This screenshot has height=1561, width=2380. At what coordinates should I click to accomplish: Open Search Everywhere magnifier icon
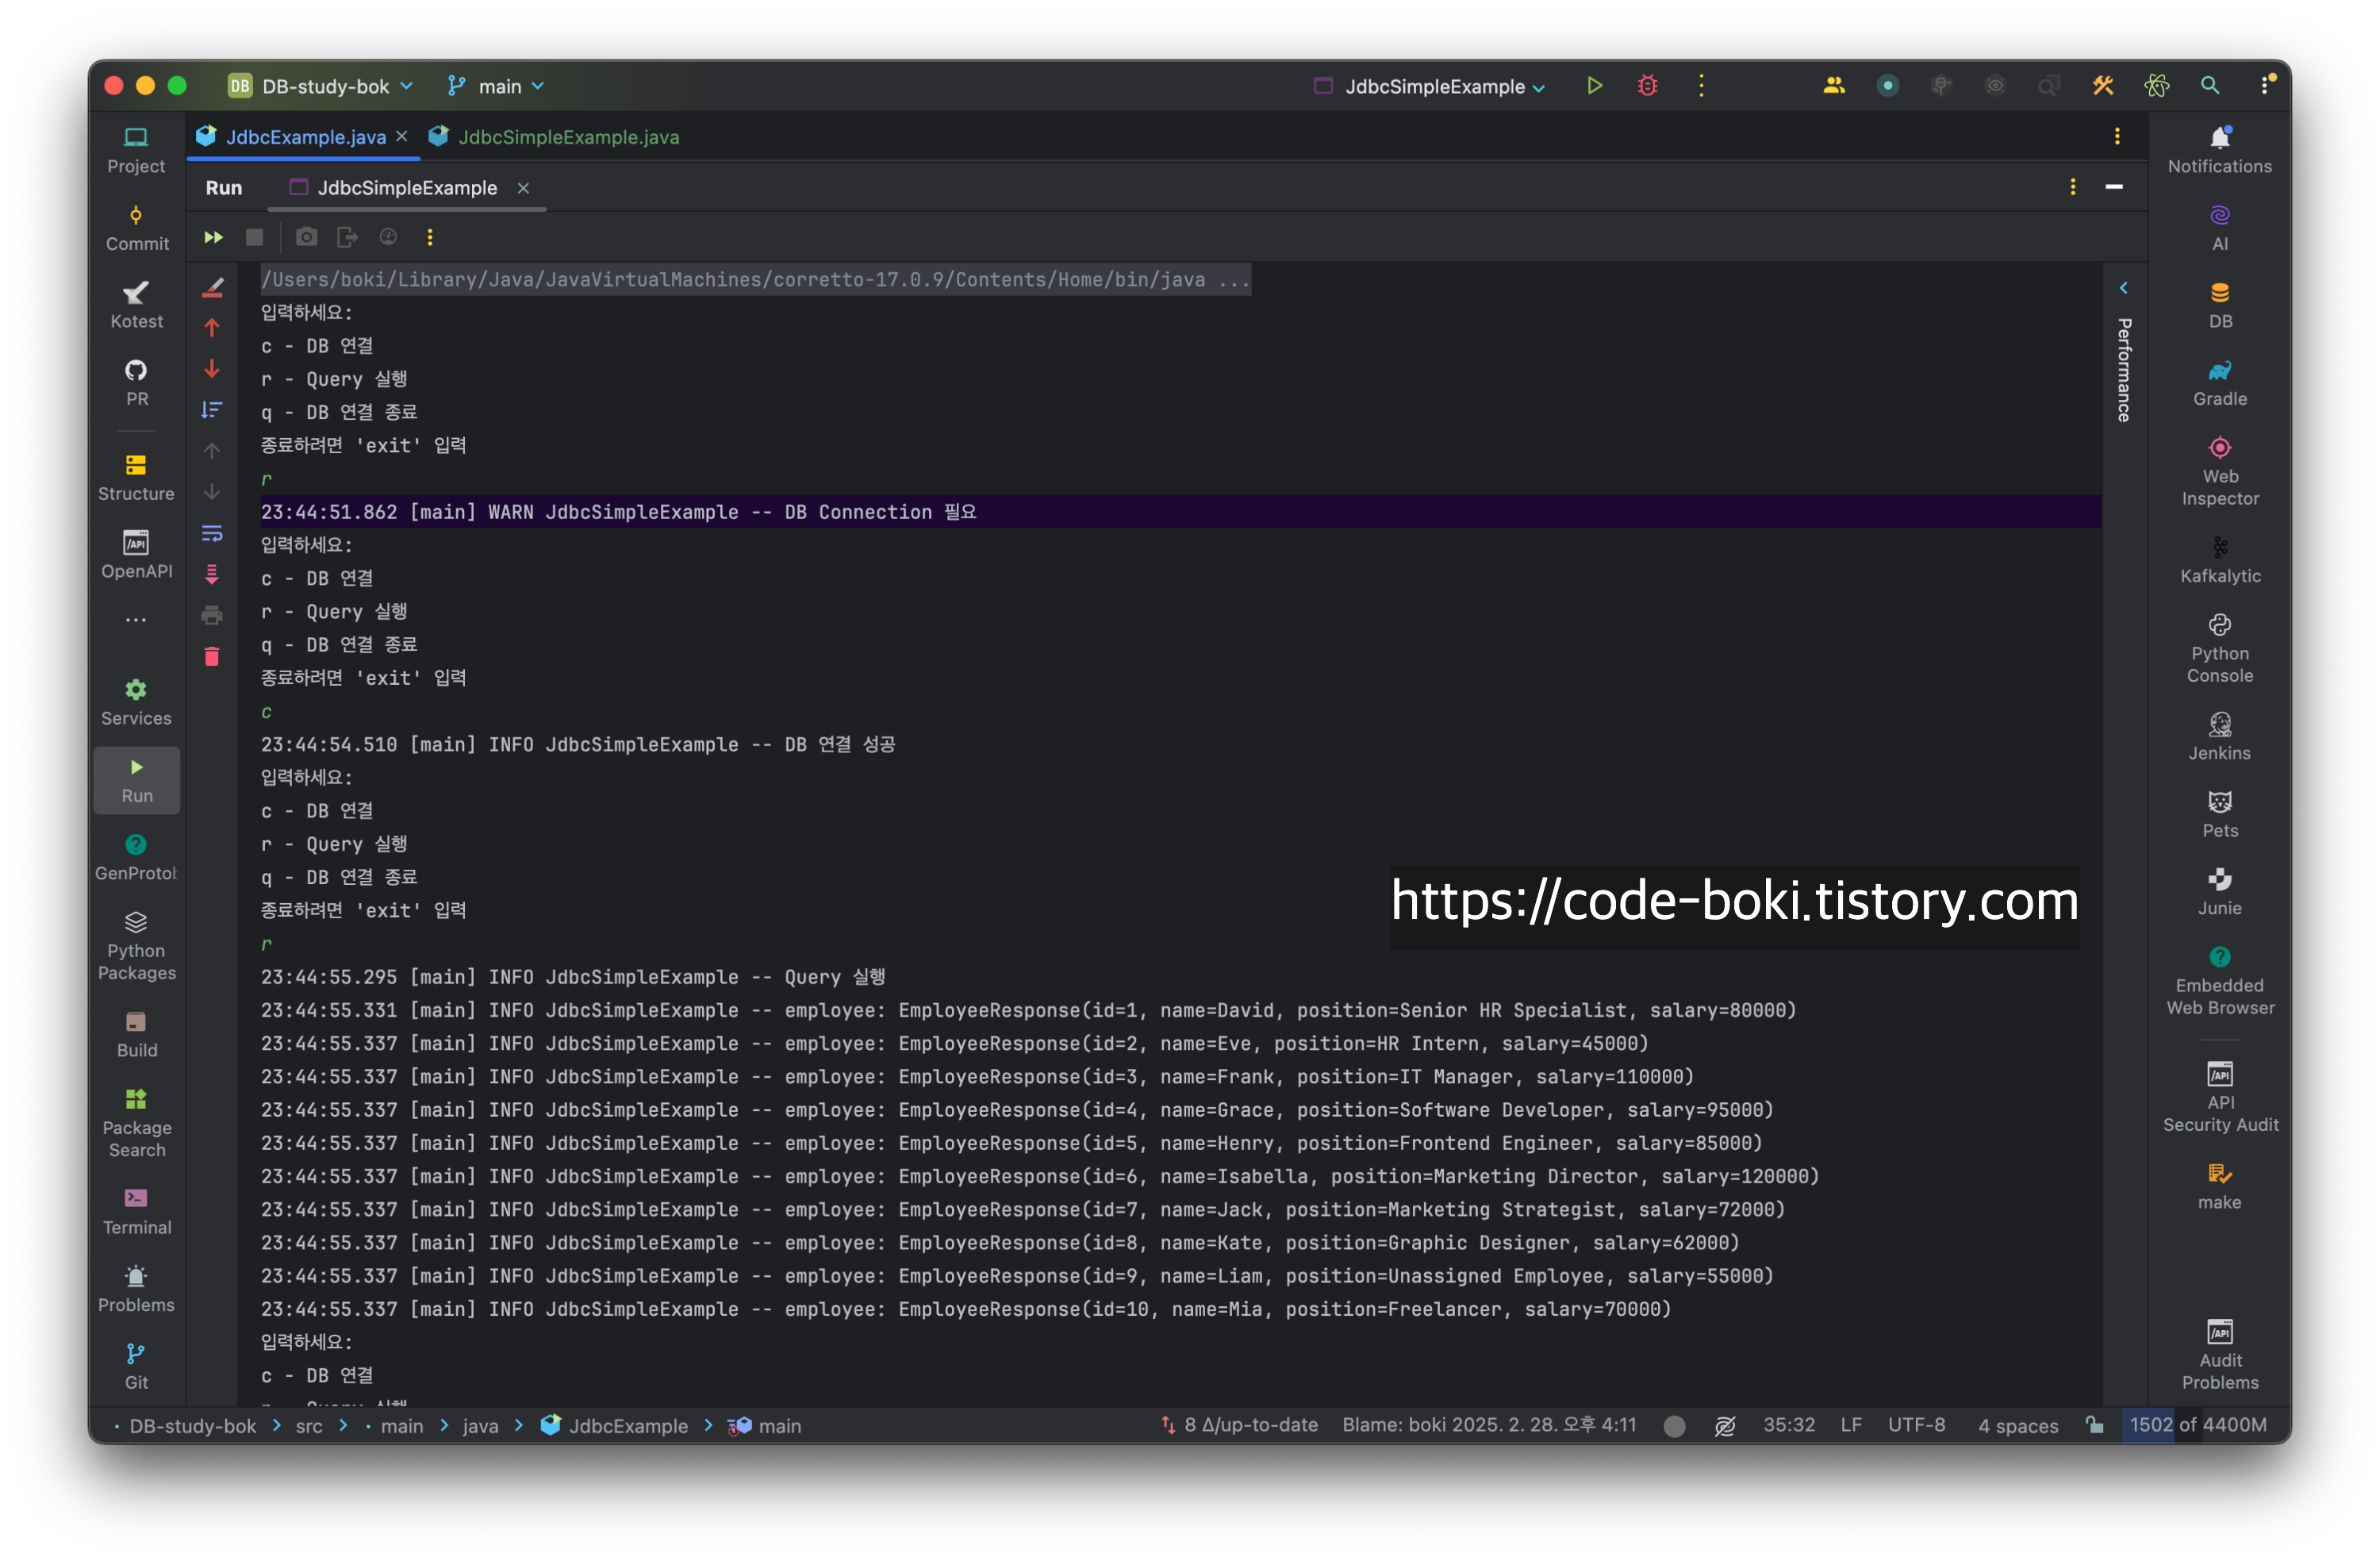[2209, 86]
